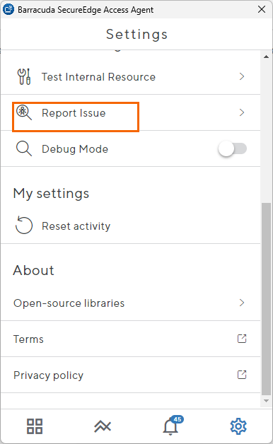Click the My settings heading

[51, 194]
